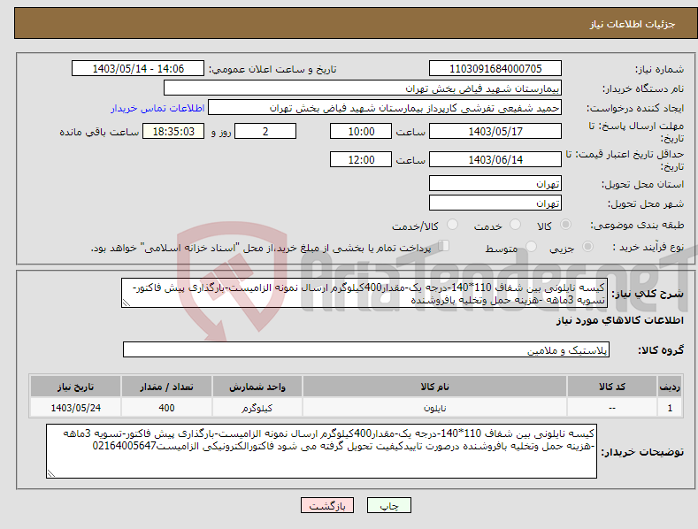The image size is (698, 529).
Task: Click the price validity date 1403/06/14
Action: click(x=495, y=159)
